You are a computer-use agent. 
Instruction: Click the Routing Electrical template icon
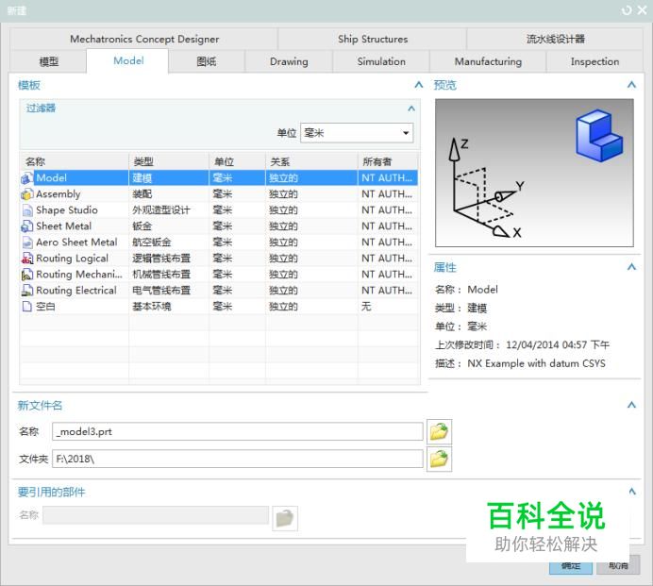click(26, 291)
